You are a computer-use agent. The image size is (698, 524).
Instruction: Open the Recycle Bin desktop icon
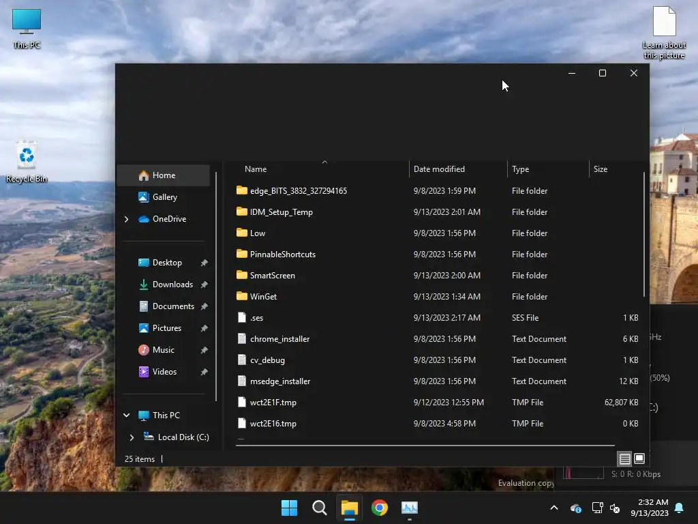click(x=27, y=162)
